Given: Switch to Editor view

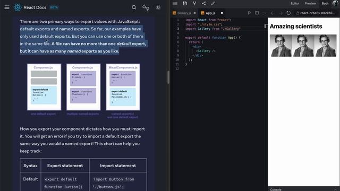Looking at the screenshot, I should pos(295,4).
